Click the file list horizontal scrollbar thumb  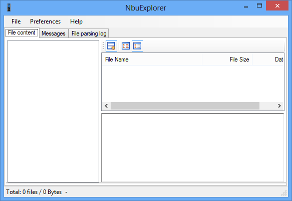coord(185,106)
